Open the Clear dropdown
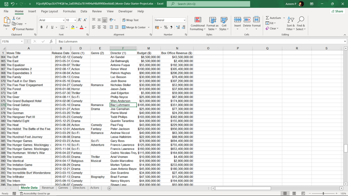Image resolution: width=348 pixels, height=196 pixels. click(x=272, y=29)
